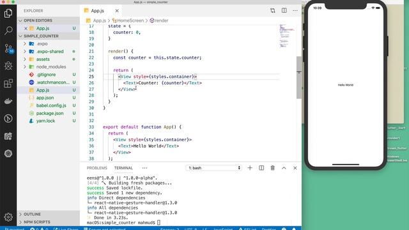Click the terminal prompt input line
409x230 pixels.
coord(123,222)
